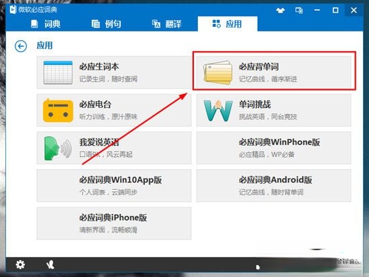Click the 必应背单词 title text
The image size is (369, 277).
click(258, 66)
